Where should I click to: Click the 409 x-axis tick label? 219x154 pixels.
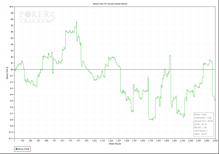[46, 141]
